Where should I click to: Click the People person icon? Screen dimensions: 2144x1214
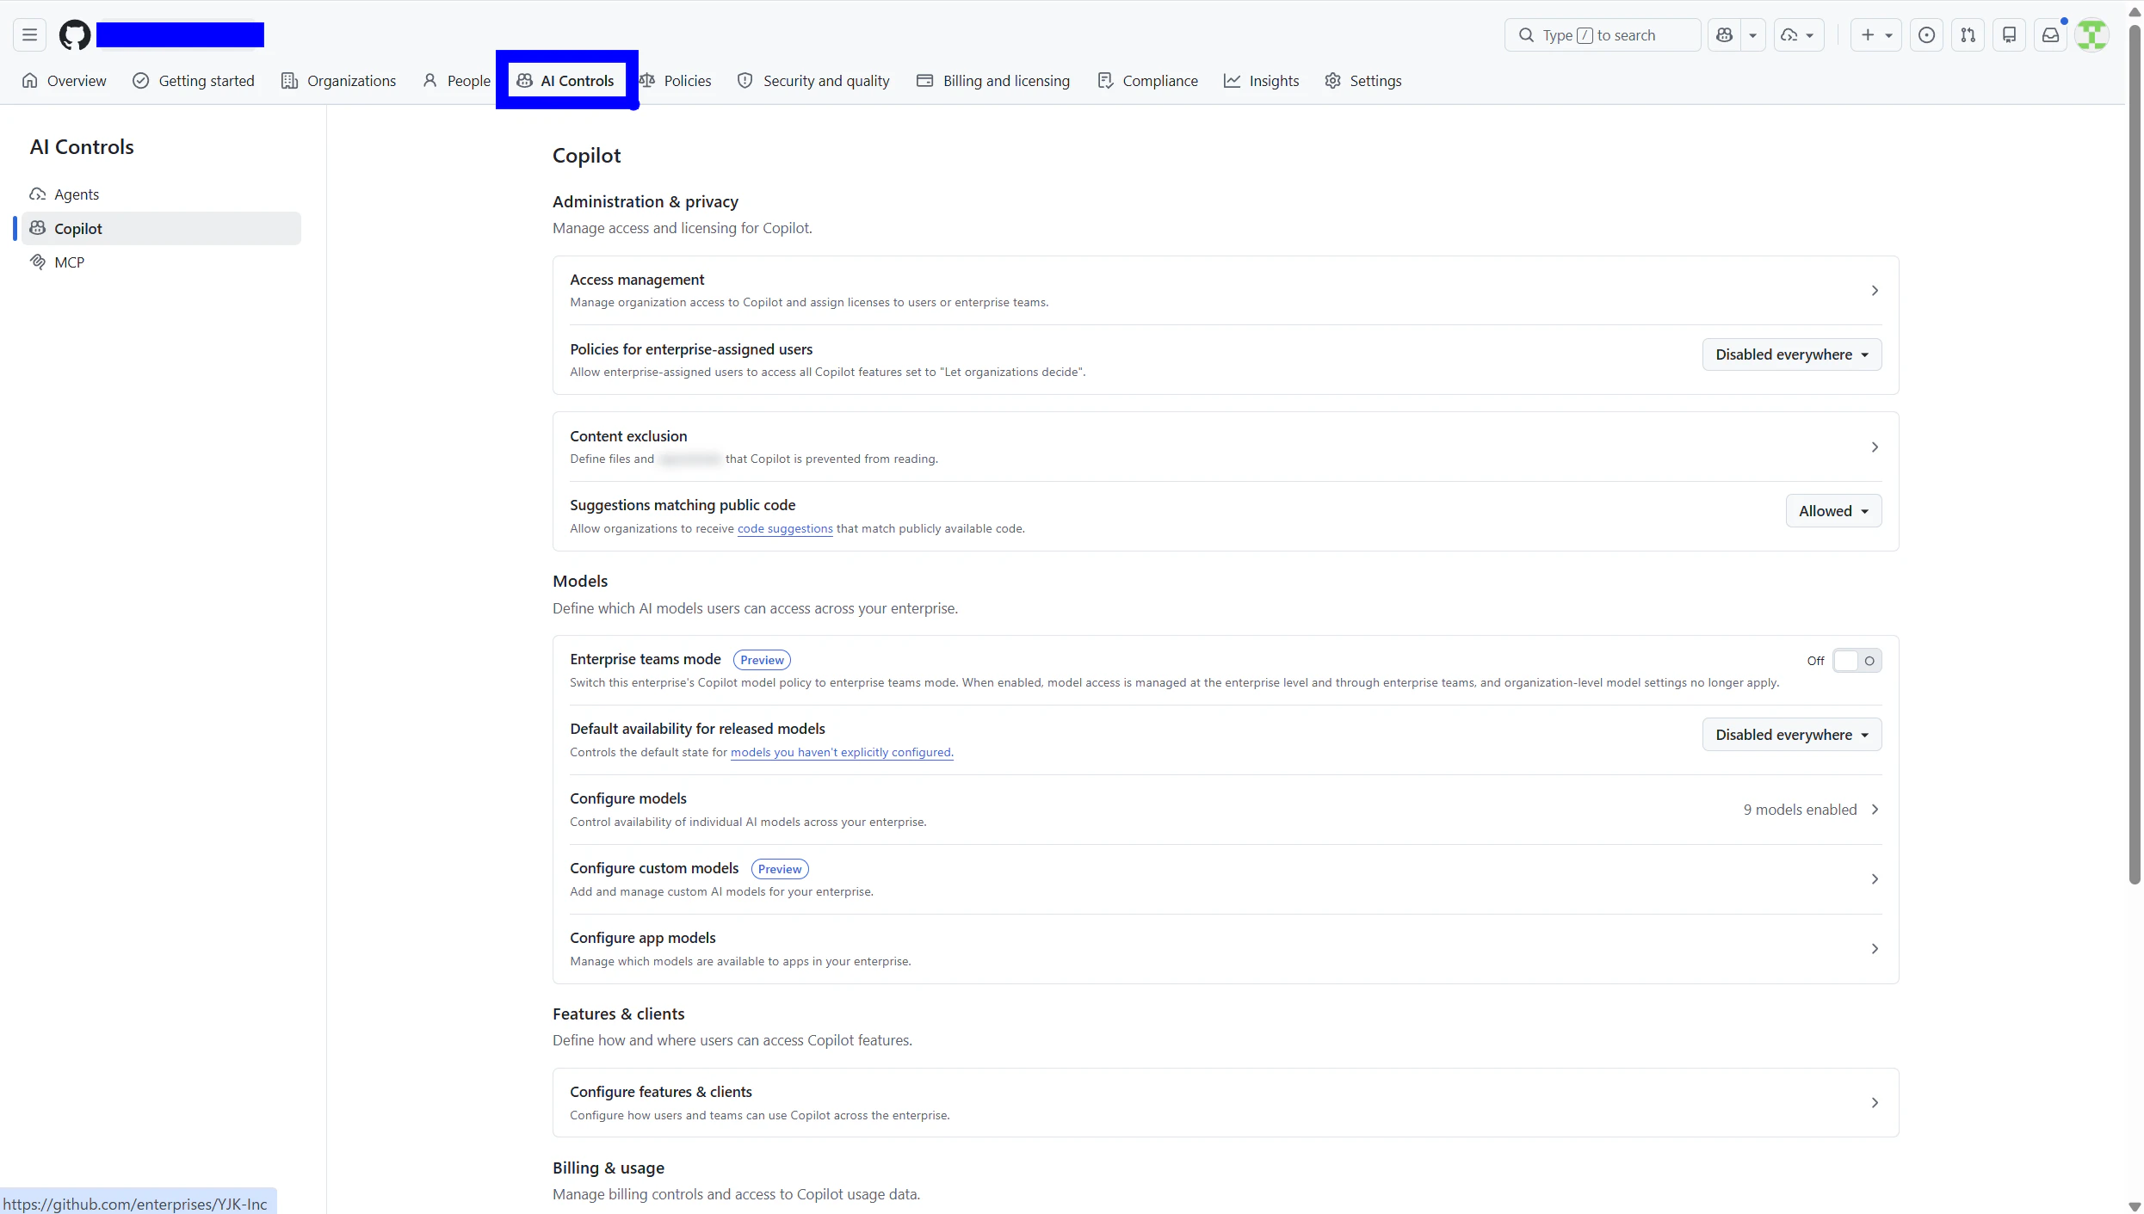(430, 81)
